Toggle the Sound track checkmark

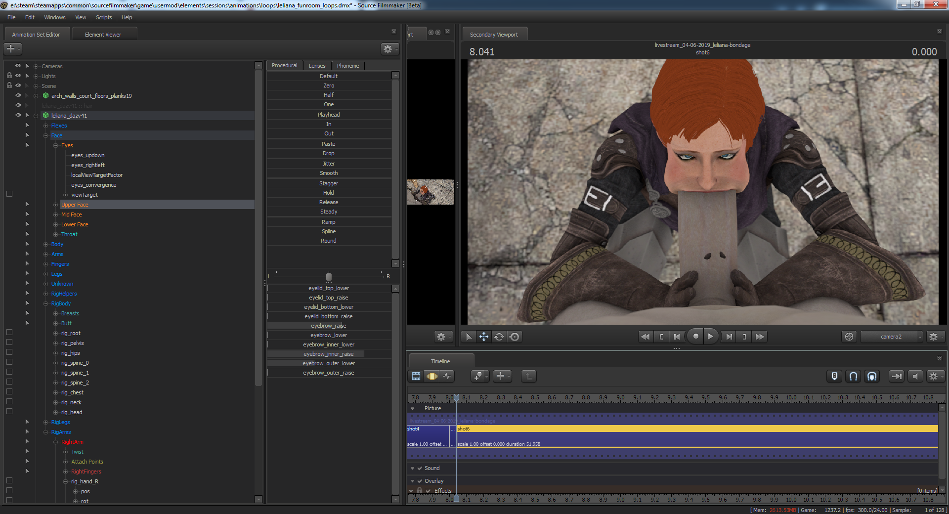[420, 469]
